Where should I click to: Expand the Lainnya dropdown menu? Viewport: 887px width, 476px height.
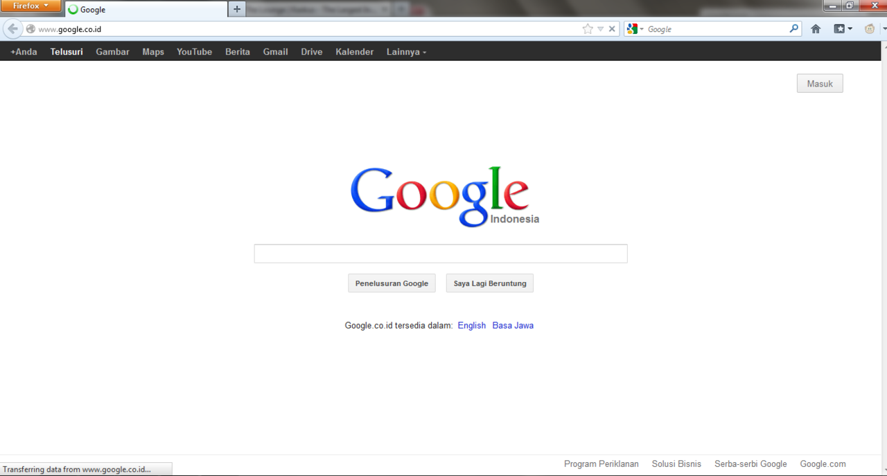(406, 52)
